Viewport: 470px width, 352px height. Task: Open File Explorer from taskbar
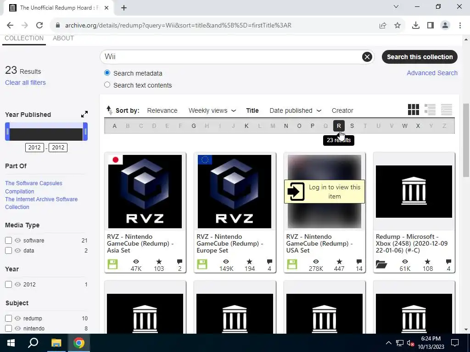(x=56, y=343)
